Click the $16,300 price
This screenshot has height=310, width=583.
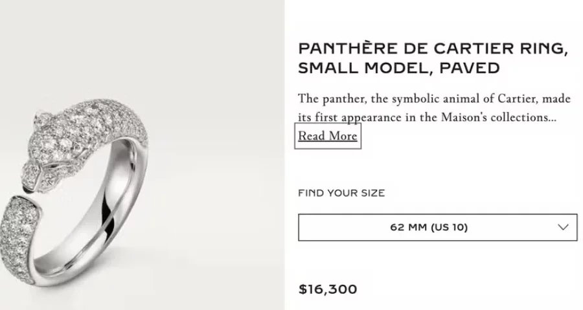point(327,289)
